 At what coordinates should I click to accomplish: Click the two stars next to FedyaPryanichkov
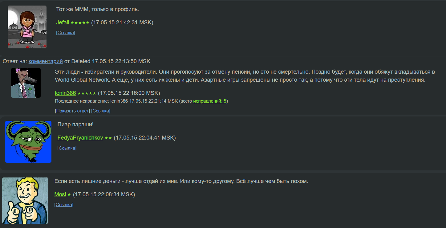108,138
